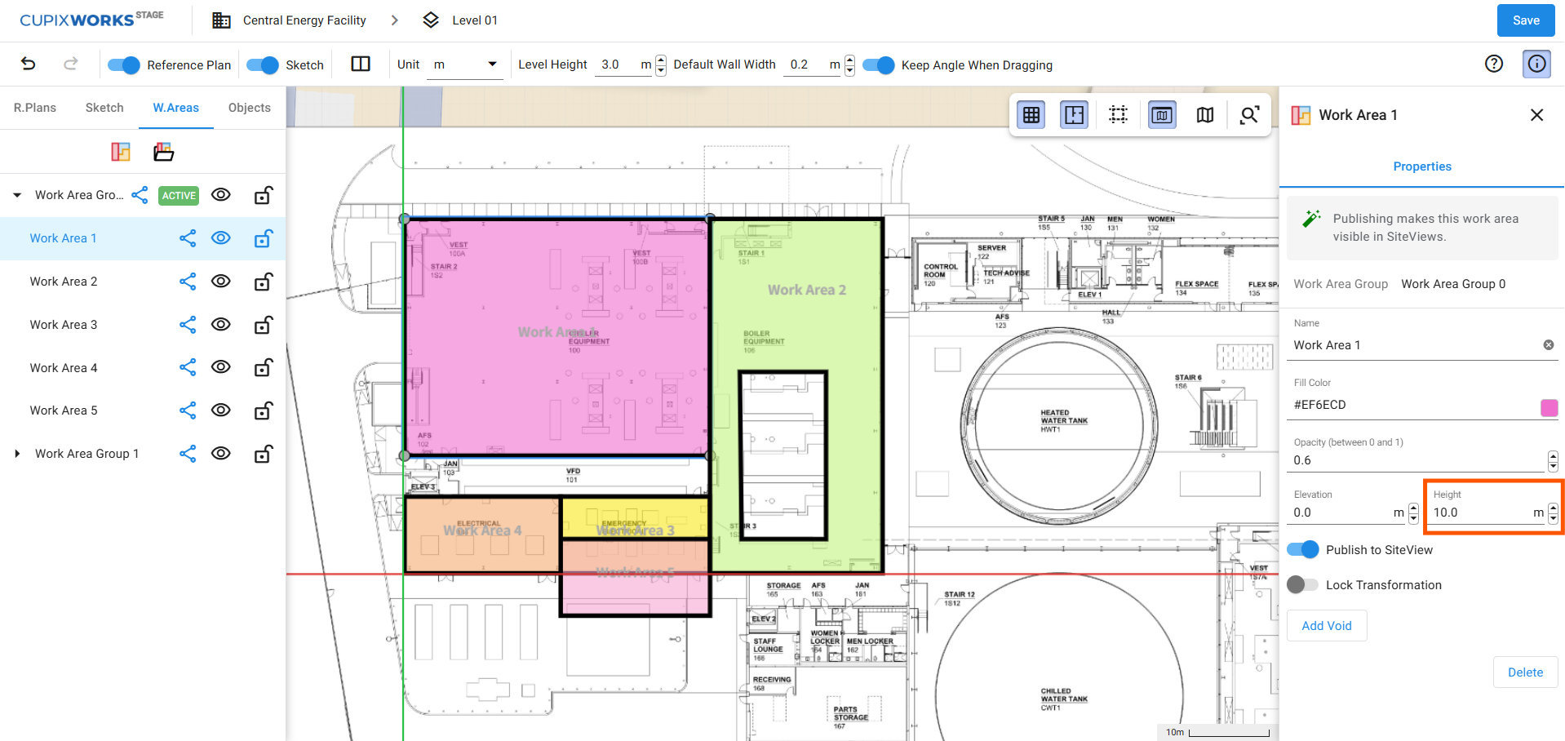The image size is (1565, 741).
Task: Open the pink Fill Color swatch
Action: 1549,408
